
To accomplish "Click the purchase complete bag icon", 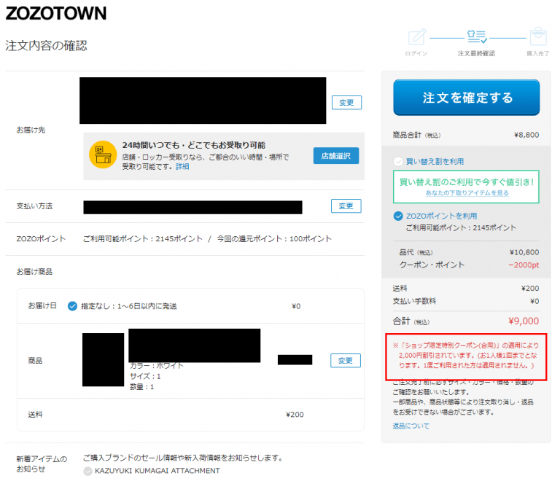I will point(538,36).
